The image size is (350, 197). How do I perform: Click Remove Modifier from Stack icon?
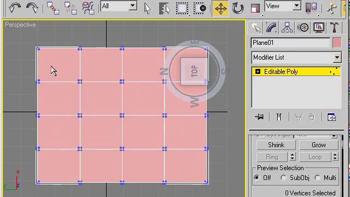click(x=312, y=117)
